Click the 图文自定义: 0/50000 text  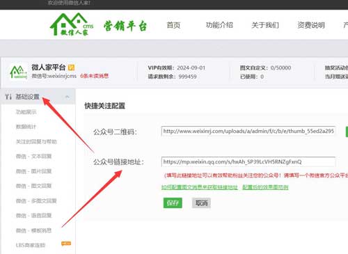point(265,68)
